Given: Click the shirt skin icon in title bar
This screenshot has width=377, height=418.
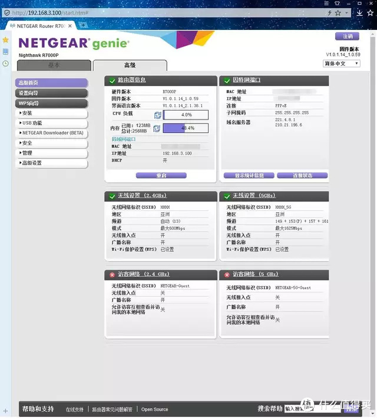Looking at the screenshot, I should (x=337, y=3).
